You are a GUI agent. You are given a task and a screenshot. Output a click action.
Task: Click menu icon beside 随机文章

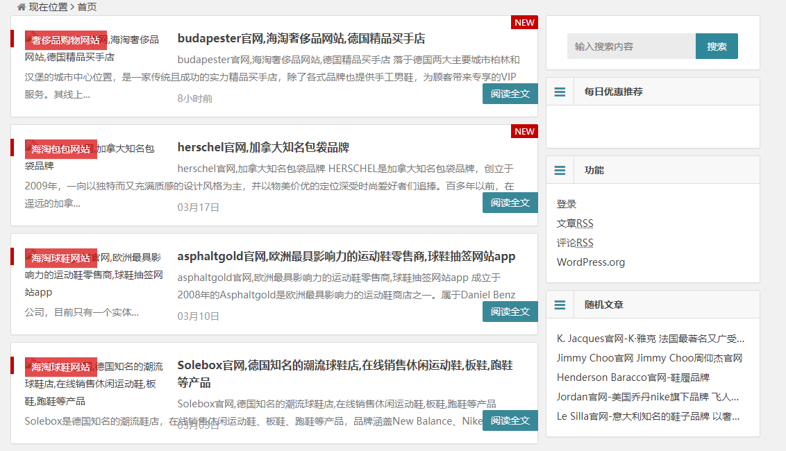pos(560,305)
